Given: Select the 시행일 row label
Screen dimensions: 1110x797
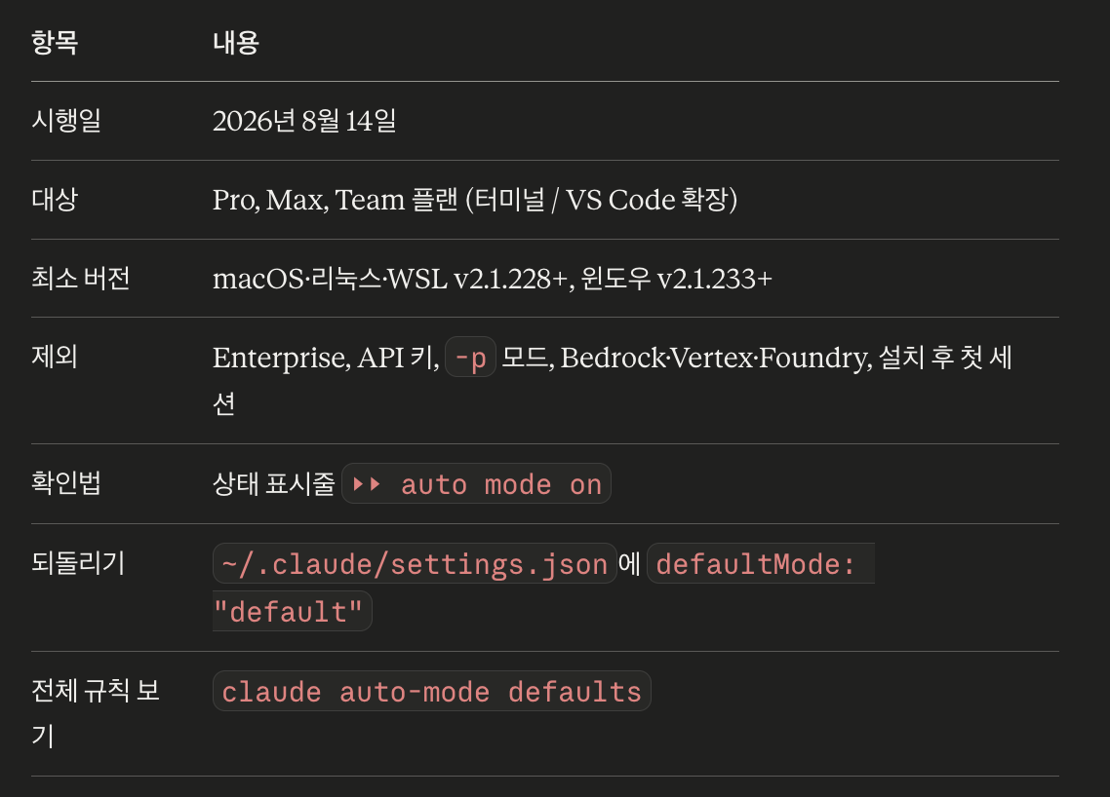Looking at the screenshot, I should click(65, 120).
